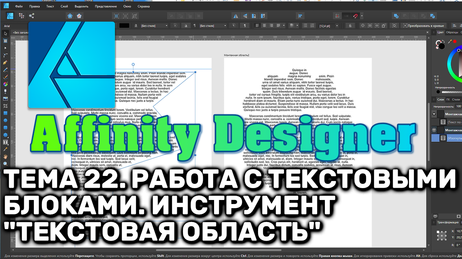Open the alignment options button
Viewport: 462px width, 259px height.
(x=300, y=16)
